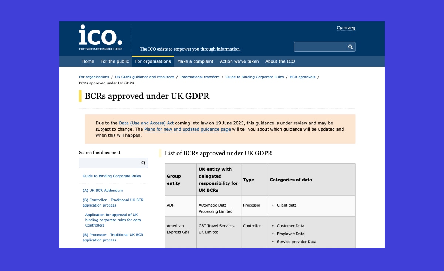Open the Action we've taken section
Viewport: 444px width, 271px height.
[x=239, y=61]
